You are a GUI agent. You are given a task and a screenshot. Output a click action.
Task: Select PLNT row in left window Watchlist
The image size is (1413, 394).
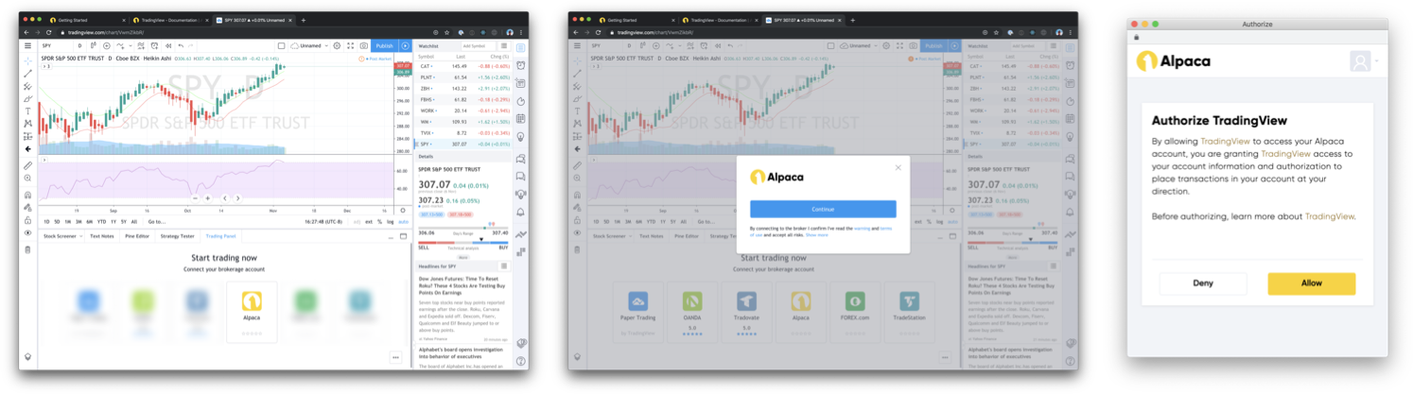tap(462, 77)
